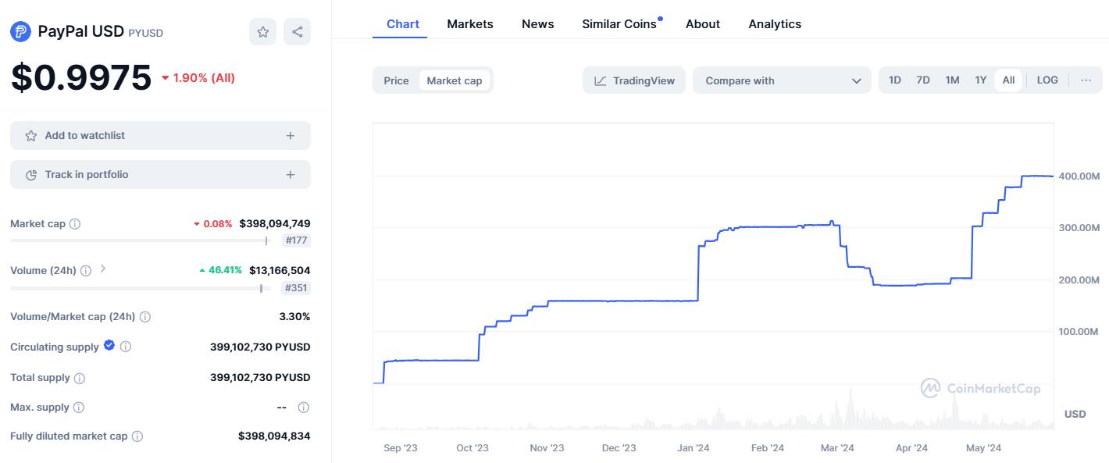Click the Max. supply info icon
1109x463 pixels.
tap(79, 408)
